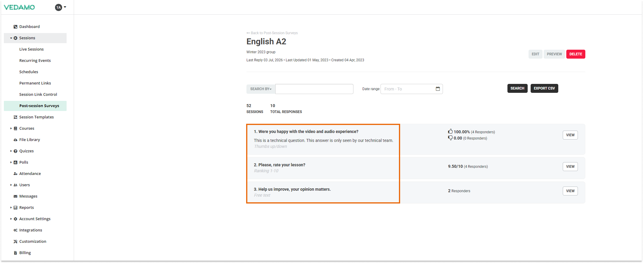Click the '2 Responders' text
Screen dimensions: 643x263
(459, 191)
